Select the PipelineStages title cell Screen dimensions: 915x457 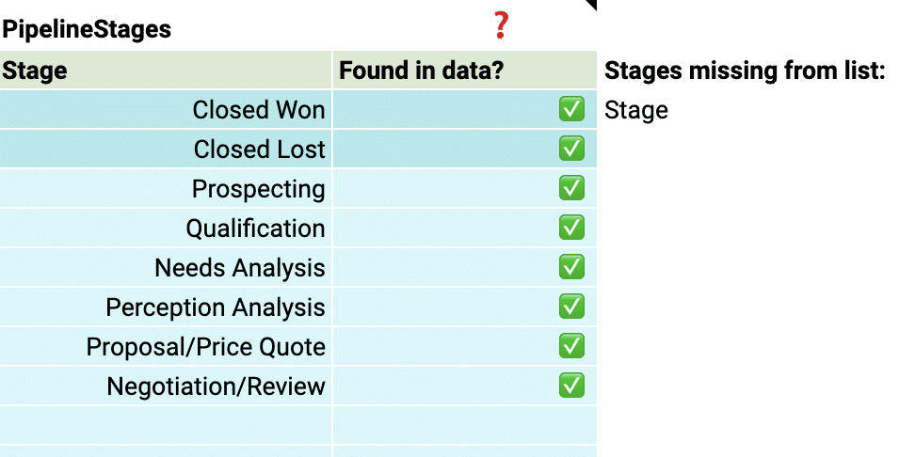[x=87, y=29]
